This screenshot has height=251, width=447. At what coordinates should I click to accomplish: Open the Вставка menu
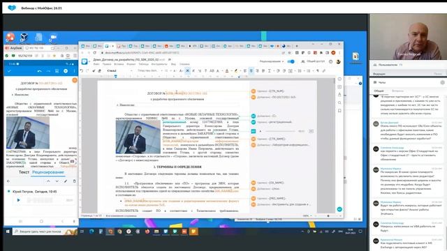[119, 64]
